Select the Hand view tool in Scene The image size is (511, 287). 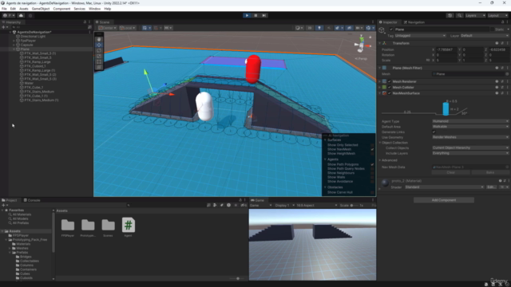click(x=99, y=39)
